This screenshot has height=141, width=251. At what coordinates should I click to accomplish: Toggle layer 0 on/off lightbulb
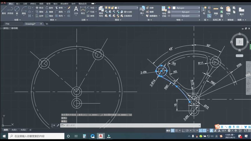coord(106,8)
